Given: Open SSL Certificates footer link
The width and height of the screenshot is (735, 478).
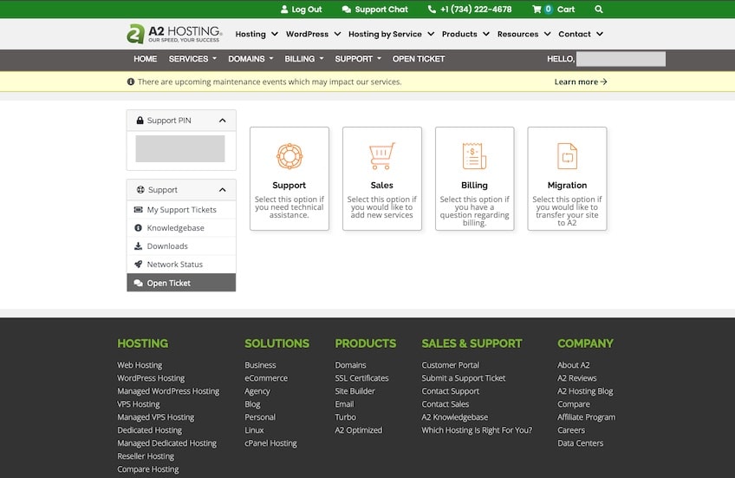Looking at the screenshot, I should click(x=361, y=377).
